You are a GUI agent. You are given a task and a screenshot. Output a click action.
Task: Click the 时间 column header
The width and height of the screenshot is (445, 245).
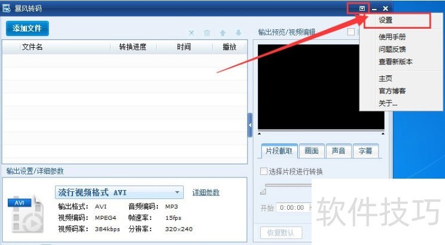[x=184, y=47]
